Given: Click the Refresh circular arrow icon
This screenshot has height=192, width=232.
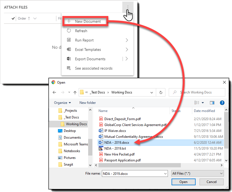Looking at the screenshot, I should [x=69, y=31].
